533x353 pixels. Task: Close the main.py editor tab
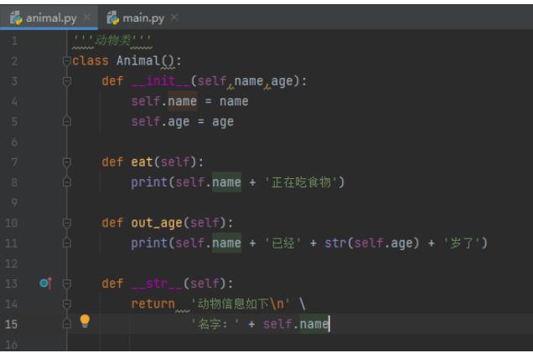tap(174, 18)
